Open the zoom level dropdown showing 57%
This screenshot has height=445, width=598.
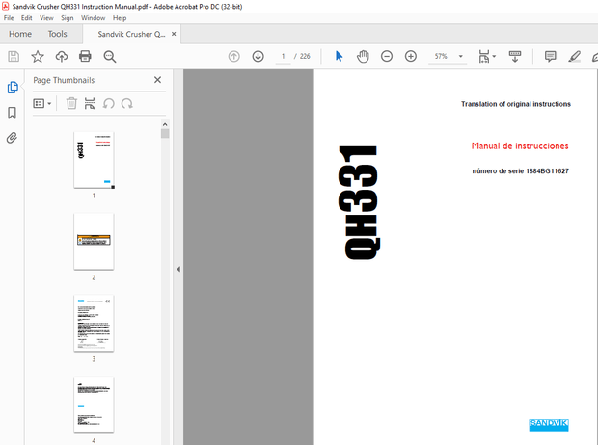[x=461, y=57]
